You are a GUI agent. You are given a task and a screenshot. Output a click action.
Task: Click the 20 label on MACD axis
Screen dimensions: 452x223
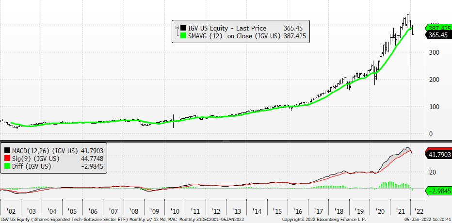click(433, 172)
